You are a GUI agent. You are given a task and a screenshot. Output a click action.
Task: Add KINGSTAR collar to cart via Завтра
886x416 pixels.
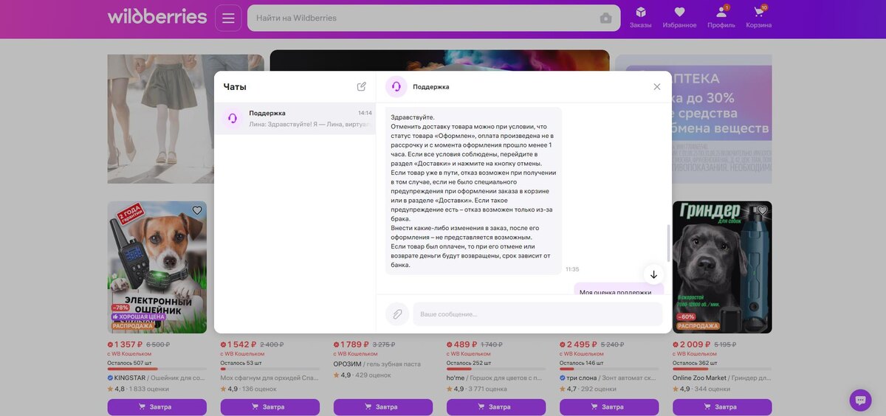point(157,407)
